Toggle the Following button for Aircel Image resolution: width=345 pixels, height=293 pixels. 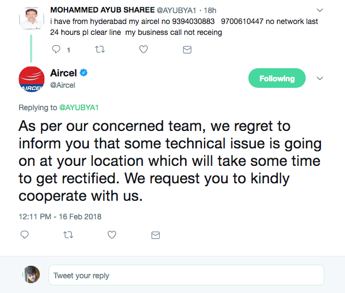(277, 78)
